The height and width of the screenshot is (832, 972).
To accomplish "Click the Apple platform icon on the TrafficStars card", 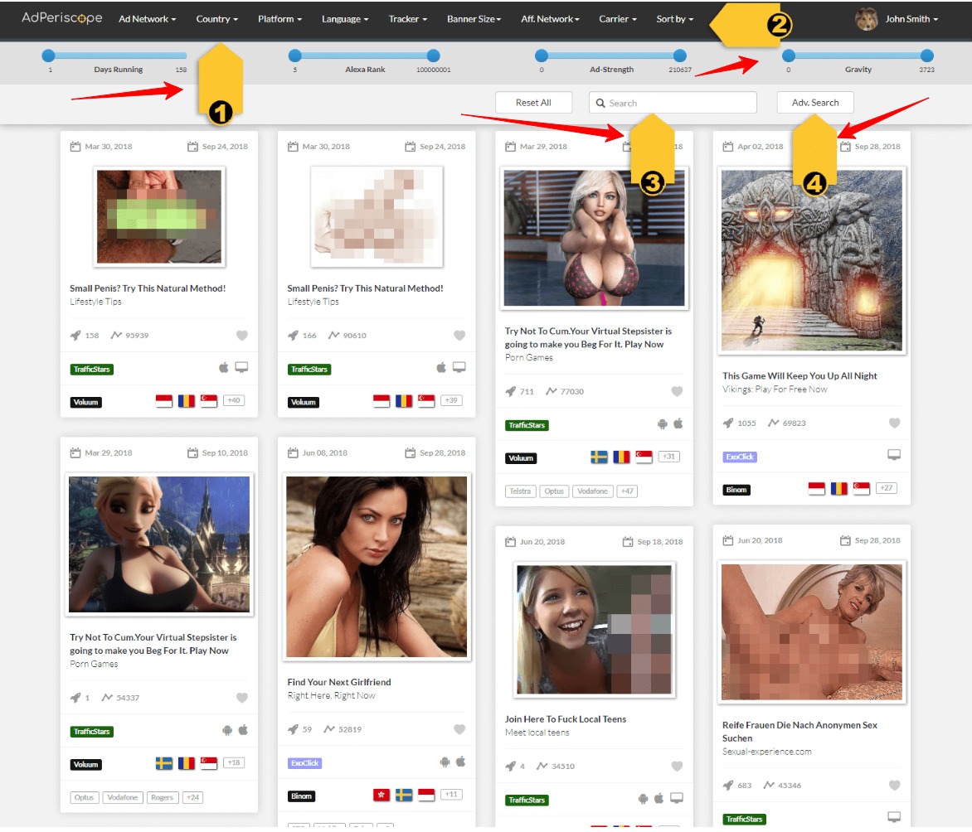I will point(223,367).
